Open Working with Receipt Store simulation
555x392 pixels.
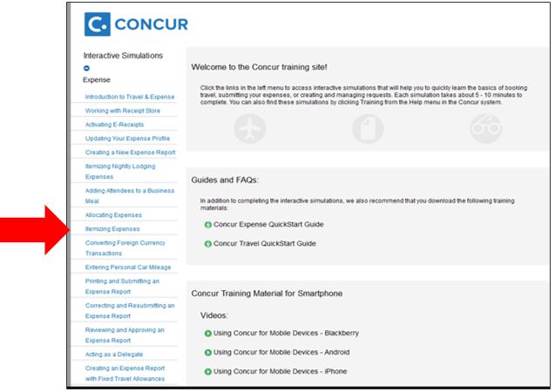123,111
